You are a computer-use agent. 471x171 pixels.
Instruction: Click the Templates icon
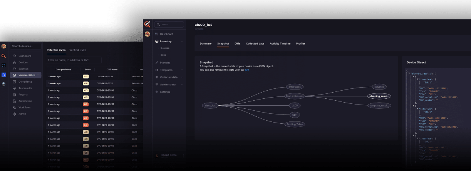(157, 70)
